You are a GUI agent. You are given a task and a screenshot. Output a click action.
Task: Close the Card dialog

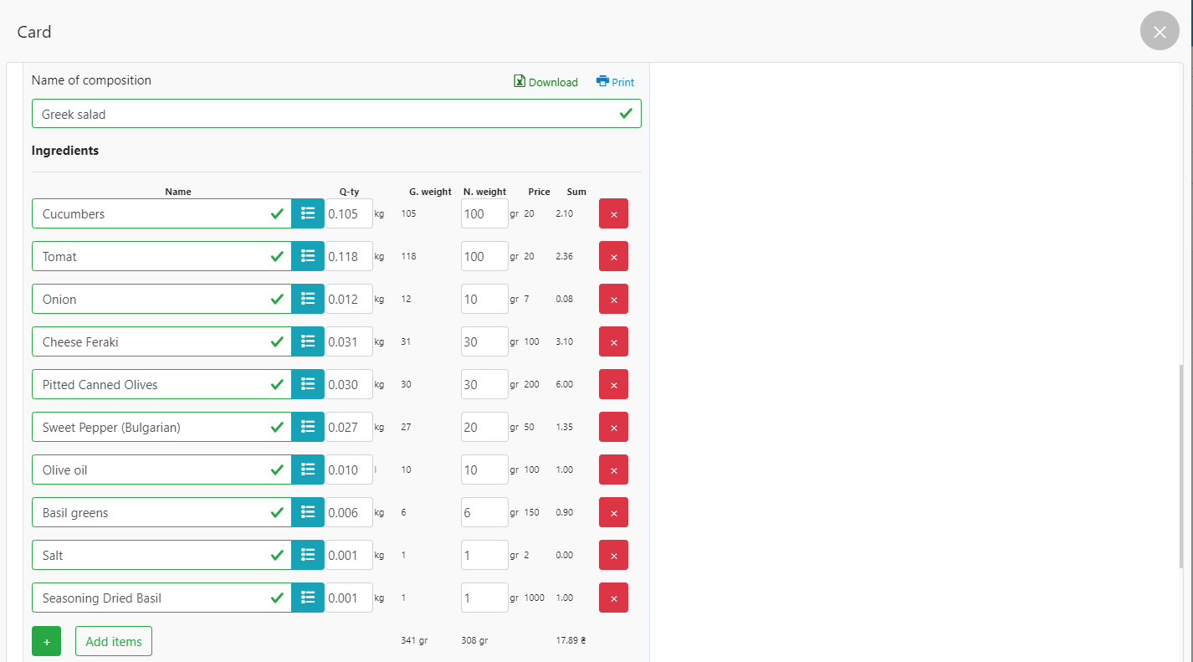[1159, 32]
